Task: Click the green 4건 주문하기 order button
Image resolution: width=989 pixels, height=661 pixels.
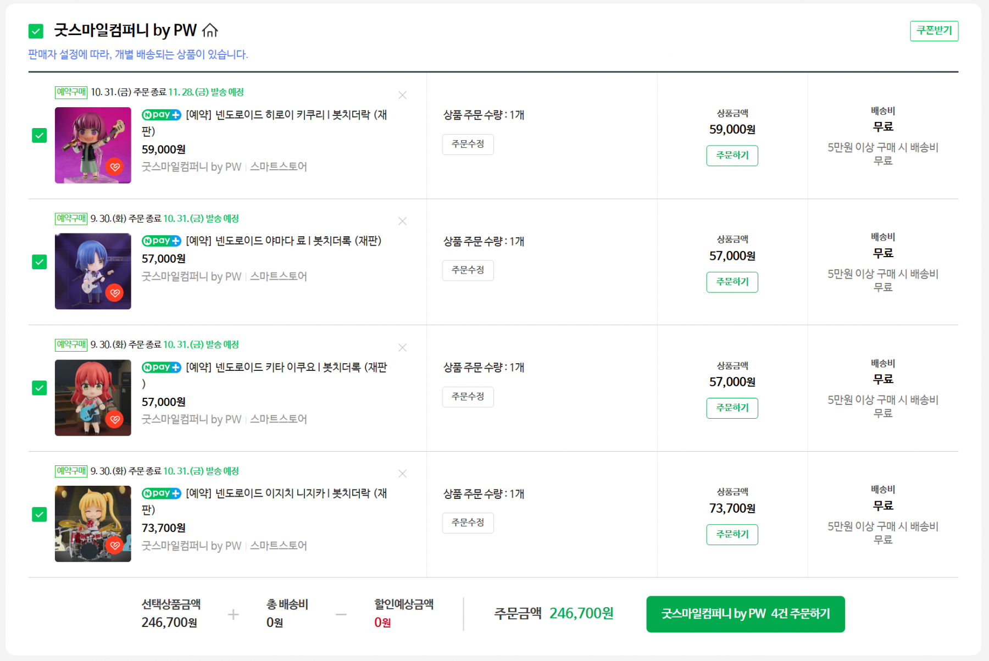Action: coord(745,614)
